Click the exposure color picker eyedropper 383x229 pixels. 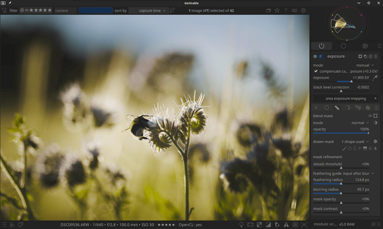tap(376, 78)
